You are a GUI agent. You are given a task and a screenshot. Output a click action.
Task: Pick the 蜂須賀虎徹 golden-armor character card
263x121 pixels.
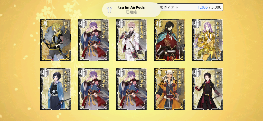tap(208, 40)
